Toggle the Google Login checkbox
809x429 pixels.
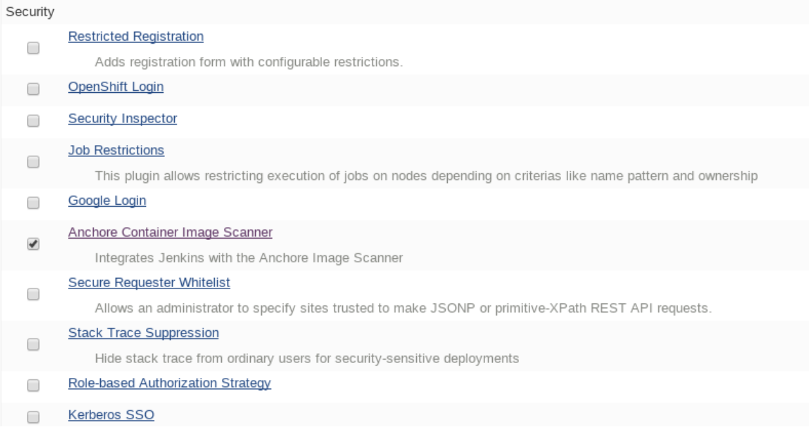[33, 203]
